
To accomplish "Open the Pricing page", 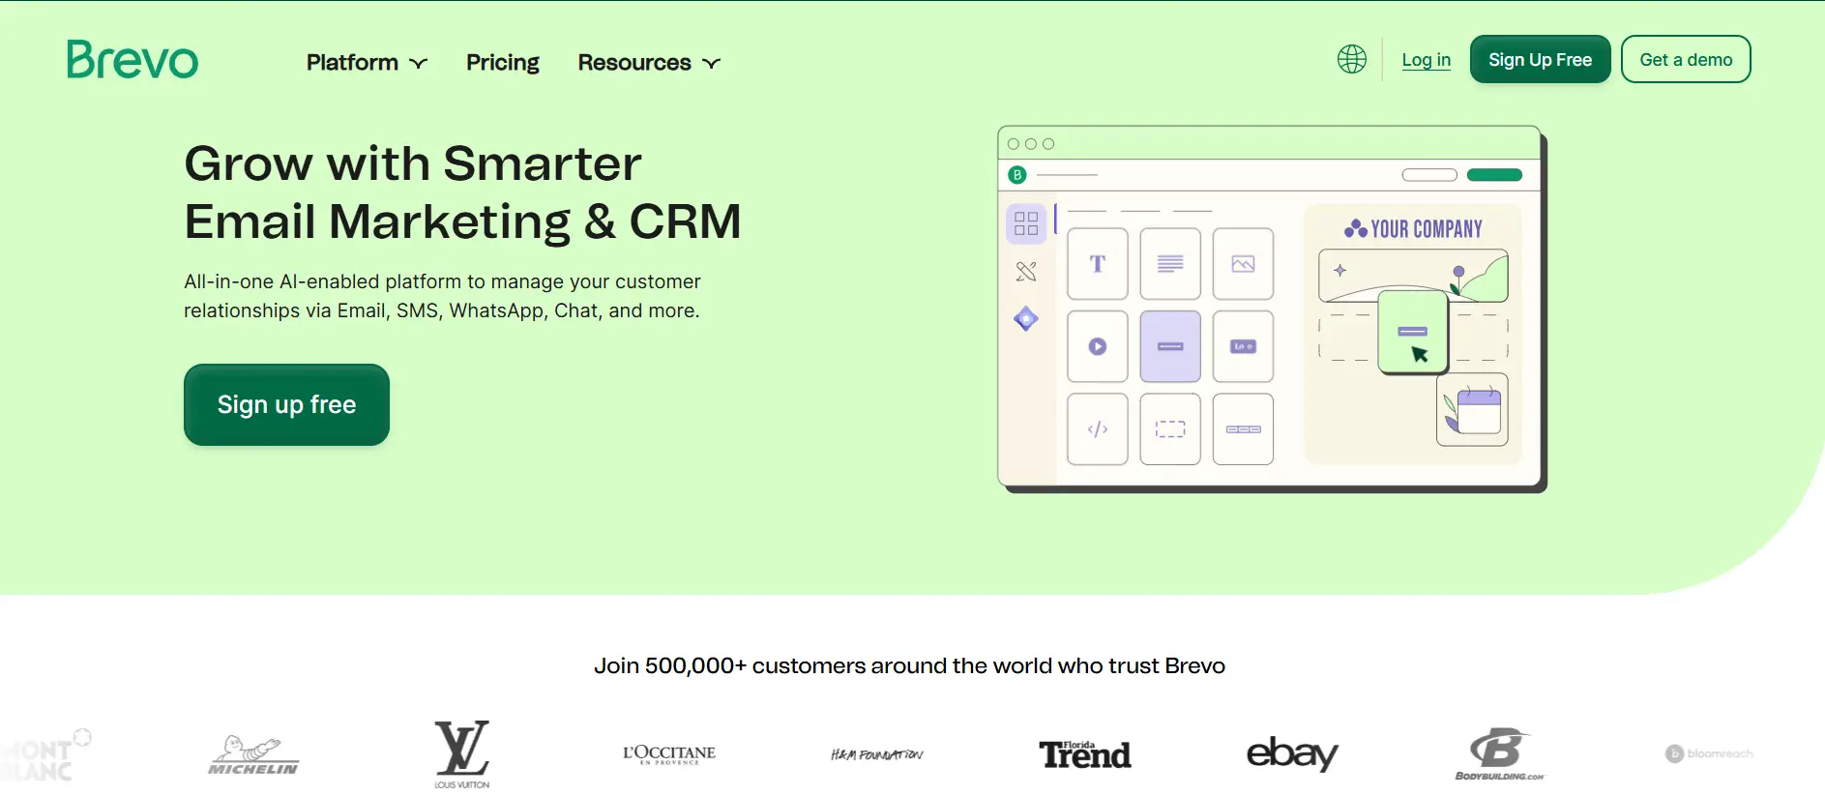I will [502, 63].
